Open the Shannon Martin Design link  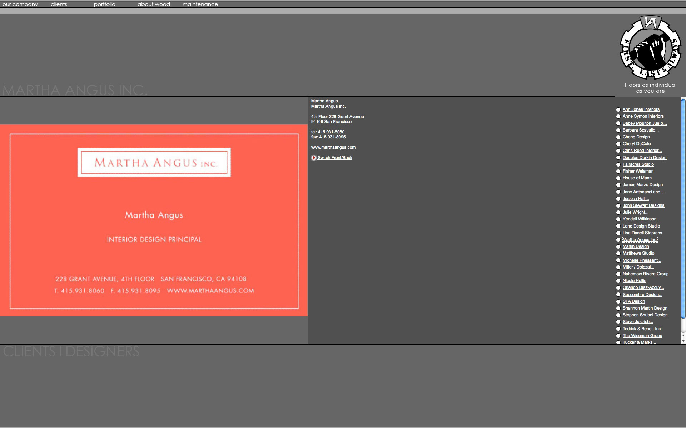click(x=645, y=308)
